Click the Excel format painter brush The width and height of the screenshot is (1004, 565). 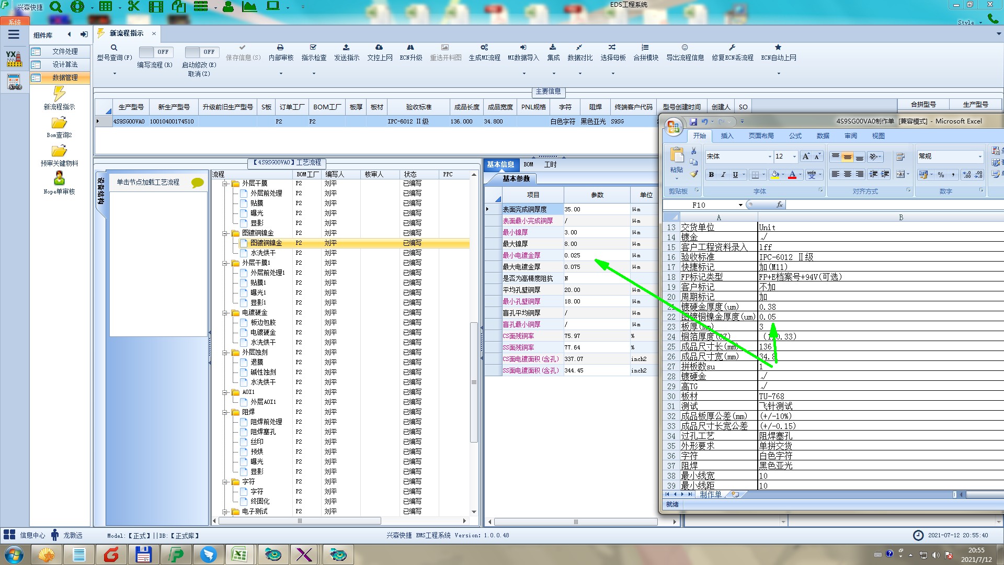pos(694,174)
